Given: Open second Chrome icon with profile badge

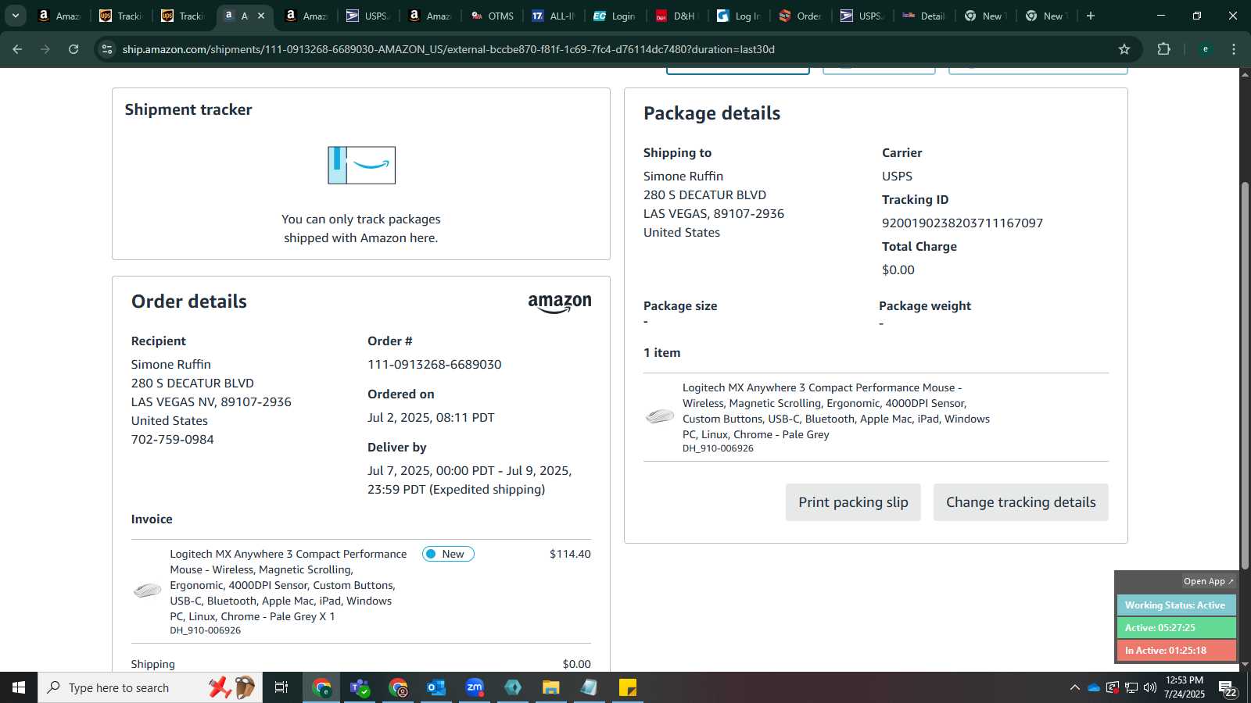Looking at the screenshot, I should click(x=398, y=687).
